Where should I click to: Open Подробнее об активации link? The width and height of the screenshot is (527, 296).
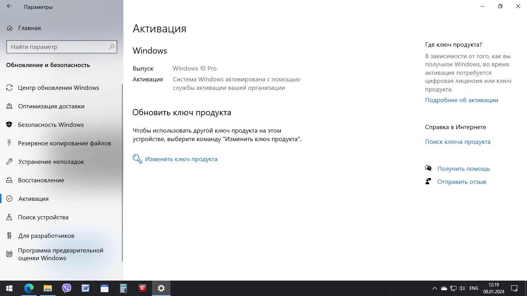461,100
